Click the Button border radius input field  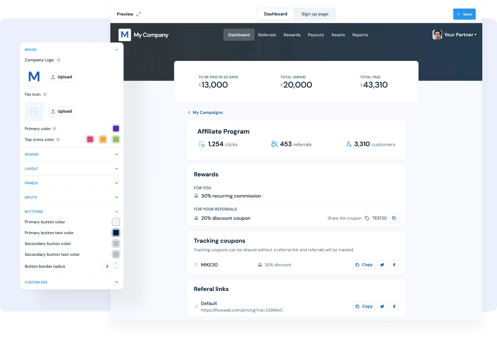[x=107, y=266]
